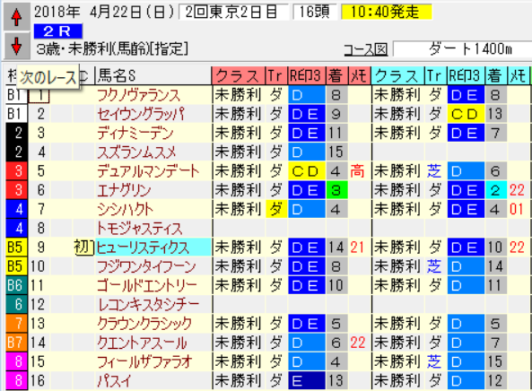Click the red-section Tr column header

(276, 75)
